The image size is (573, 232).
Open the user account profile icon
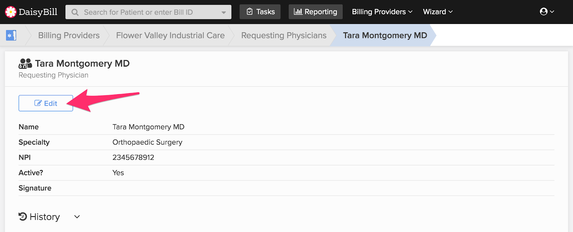pos(546,12)
